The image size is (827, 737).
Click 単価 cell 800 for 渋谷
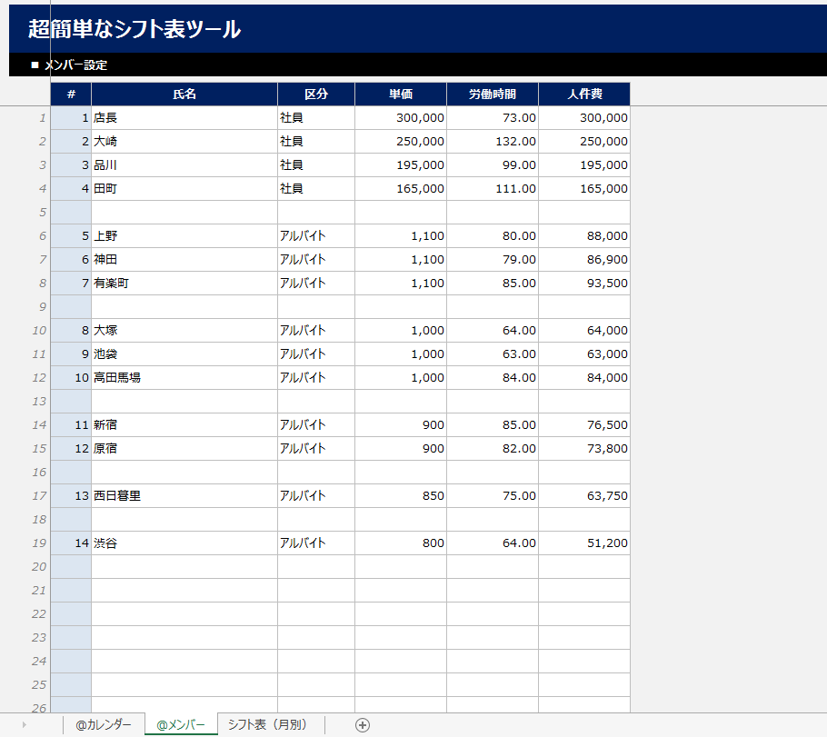pyautogui.click(x=401, y=543)
